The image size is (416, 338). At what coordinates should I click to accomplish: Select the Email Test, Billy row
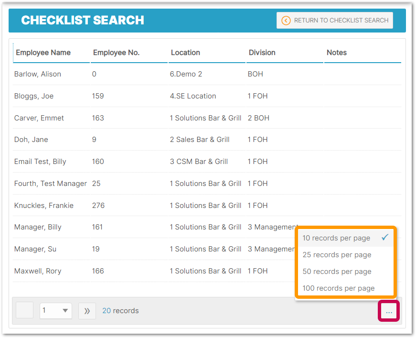[207, 162]
